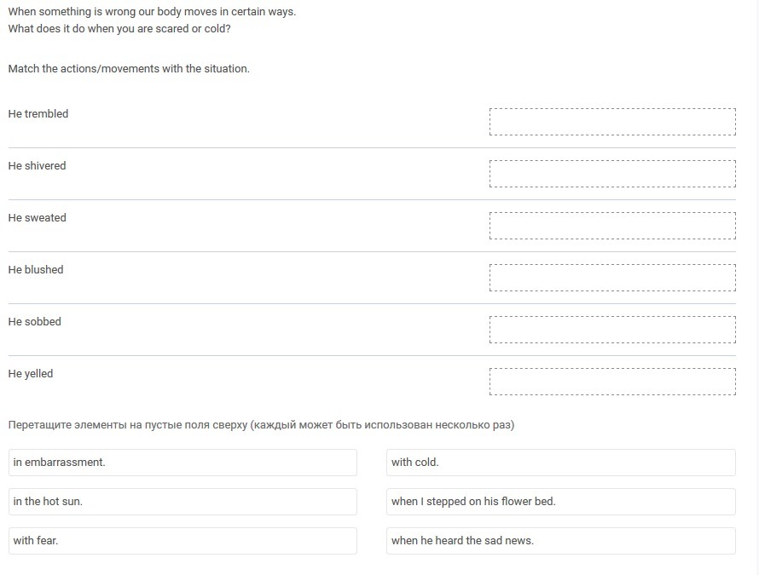Click the empty drop field beside "He trembled"
The width and height of the screenshot is (759, 575).
612,122
